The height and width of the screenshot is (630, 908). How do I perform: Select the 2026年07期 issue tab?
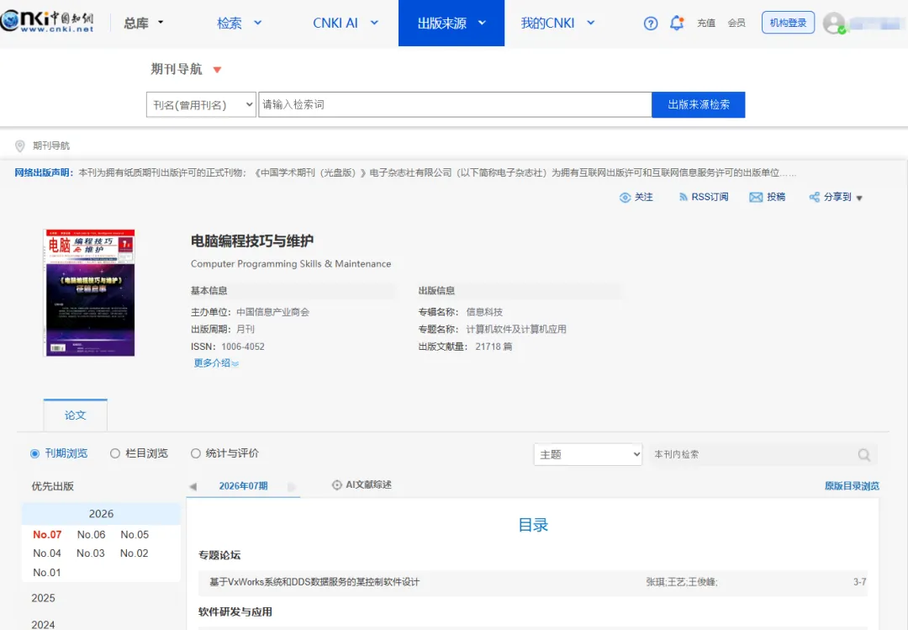tap(243, 486)
